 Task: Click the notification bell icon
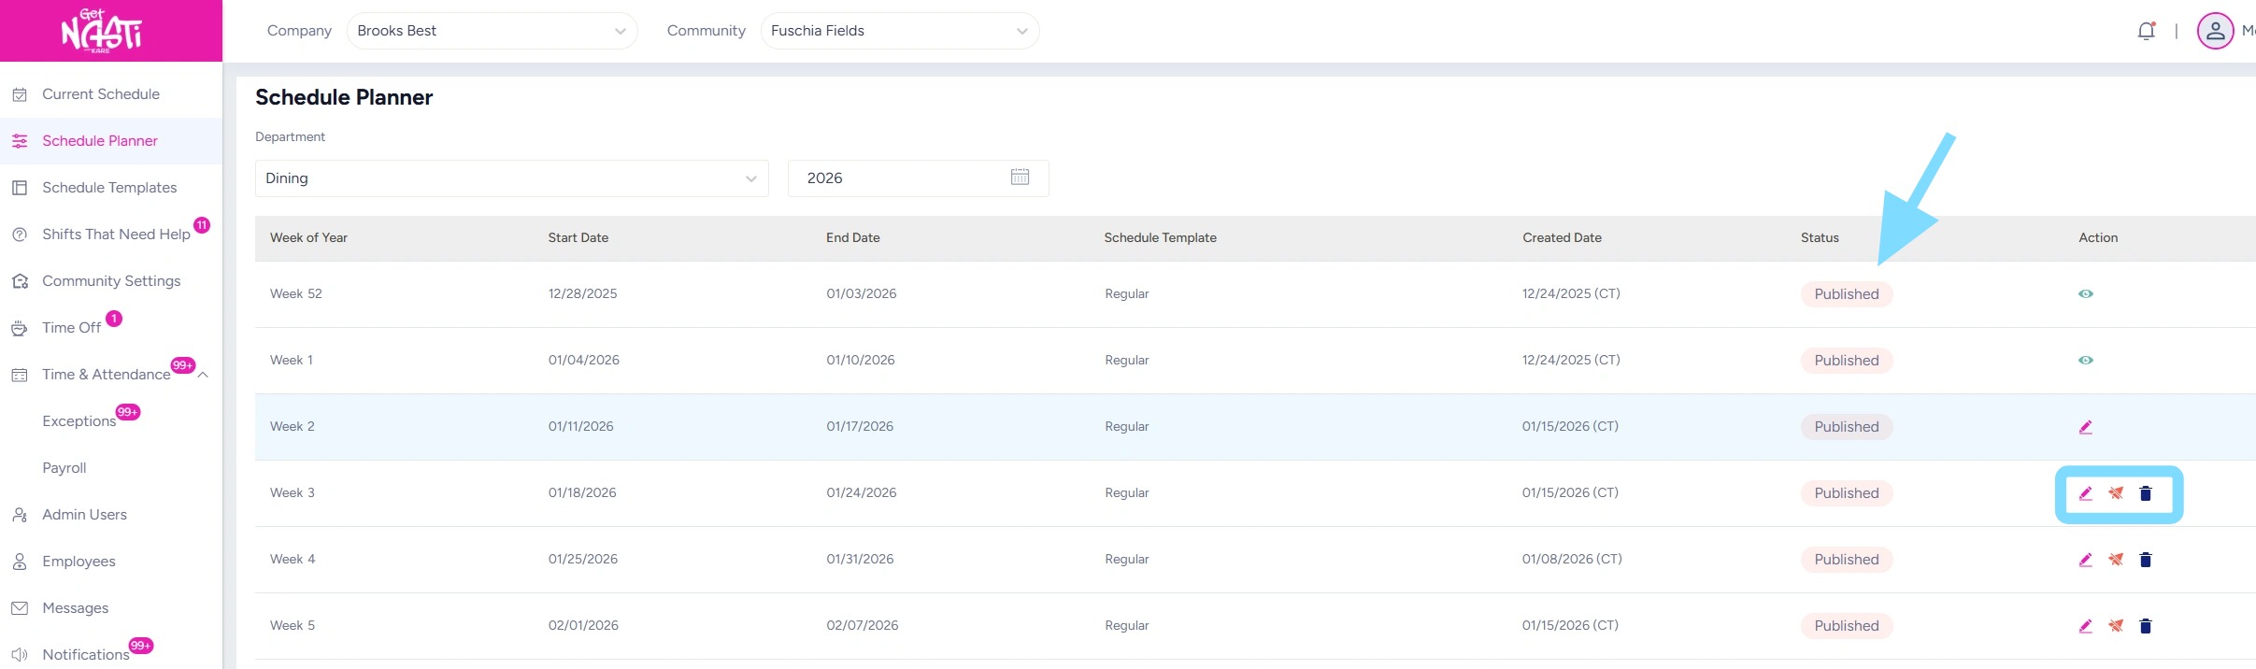pos(2146,31)
